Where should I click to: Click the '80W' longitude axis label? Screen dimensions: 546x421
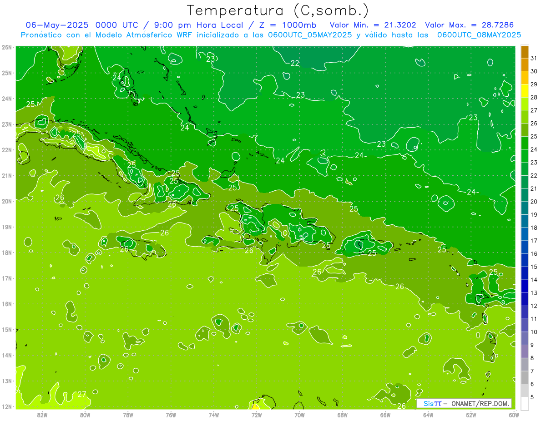85,415
